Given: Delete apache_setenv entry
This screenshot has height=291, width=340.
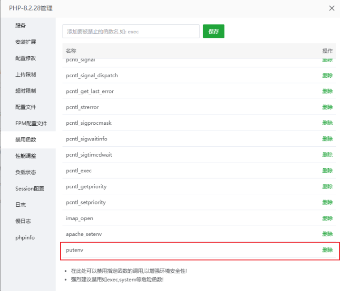Looking at the screenshot, I should pos(328,234).
